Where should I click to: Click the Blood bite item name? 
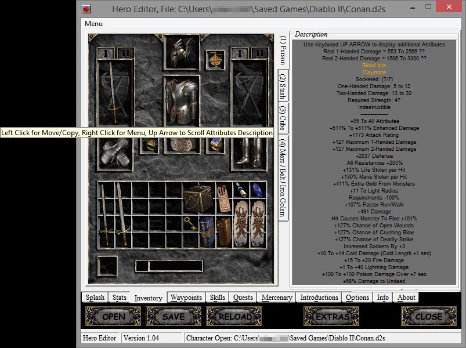tap(374, 66)
